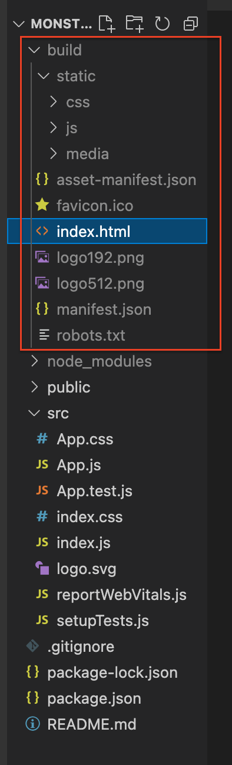Click the braces icon of manifest.json
Viewport: 232px width, 765px height.
pos(42,309)
